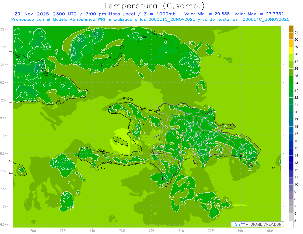Select the yellow swatch between 28 and 29
This screenshot has width=303, height=234.
291,50
